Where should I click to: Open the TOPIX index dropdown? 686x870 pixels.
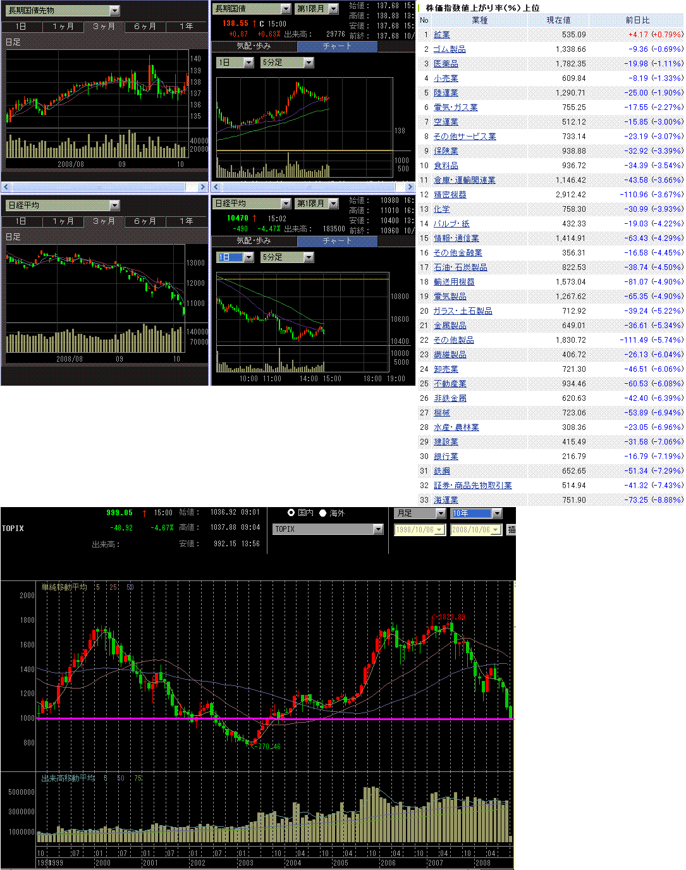point(378,529)
